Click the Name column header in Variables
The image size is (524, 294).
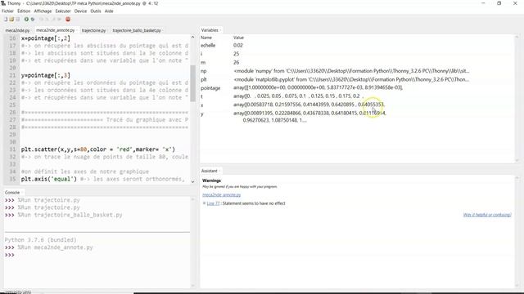click(206, 38)
